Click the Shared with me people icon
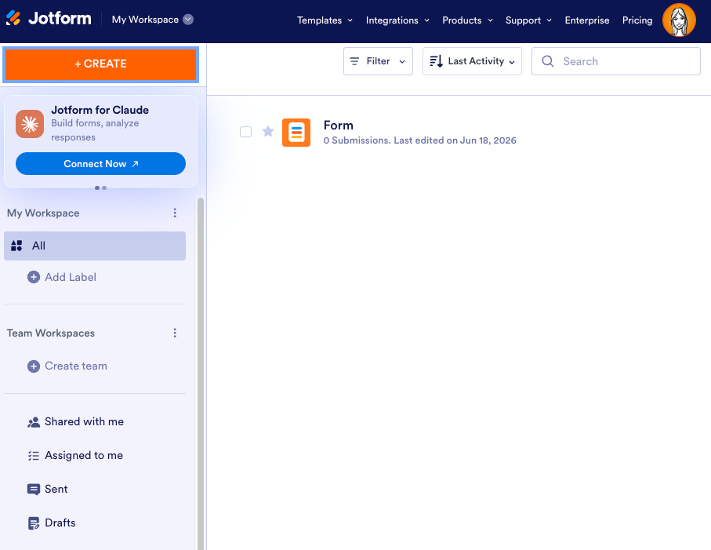The width and height of the screenshot is (711, 550). click(x=34, y=422)
